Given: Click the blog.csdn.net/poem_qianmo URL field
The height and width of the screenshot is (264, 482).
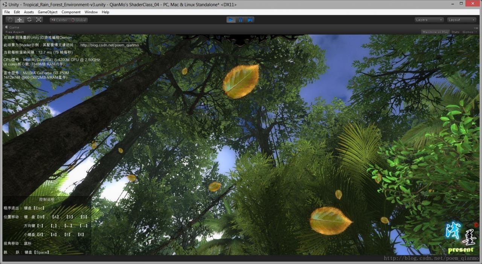Looking at the screenshot, I should click(110, 45).
